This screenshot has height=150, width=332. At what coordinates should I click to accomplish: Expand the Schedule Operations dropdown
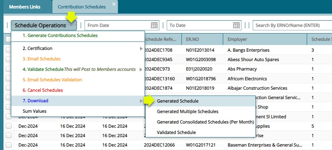coord(44,25)
